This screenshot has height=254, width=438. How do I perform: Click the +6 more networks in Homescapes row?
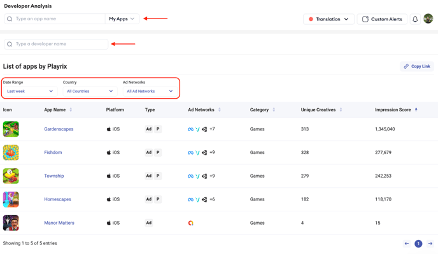tap(212, 199)
